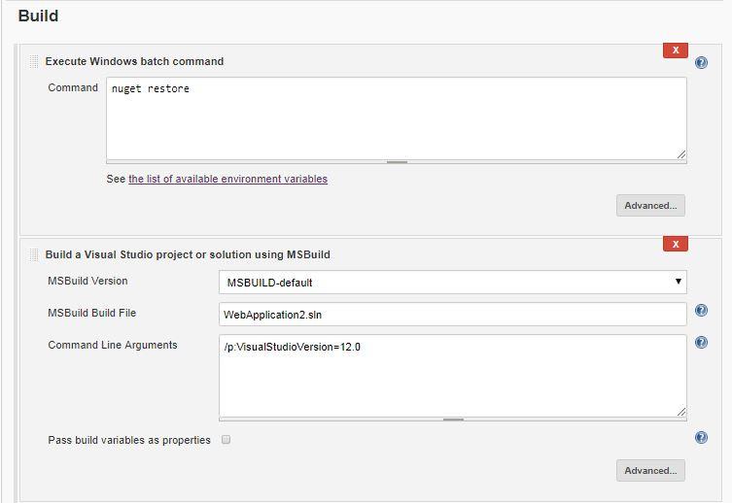The width and height of the screenshot is (732, 503).
Task: Delete the Execute Windows batch command step
Action: [x=675, y=50]
